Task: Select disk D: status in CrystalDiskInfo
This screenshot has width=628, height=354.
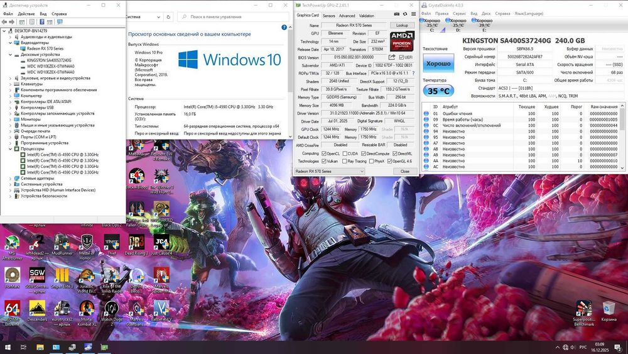Action: 458,25
